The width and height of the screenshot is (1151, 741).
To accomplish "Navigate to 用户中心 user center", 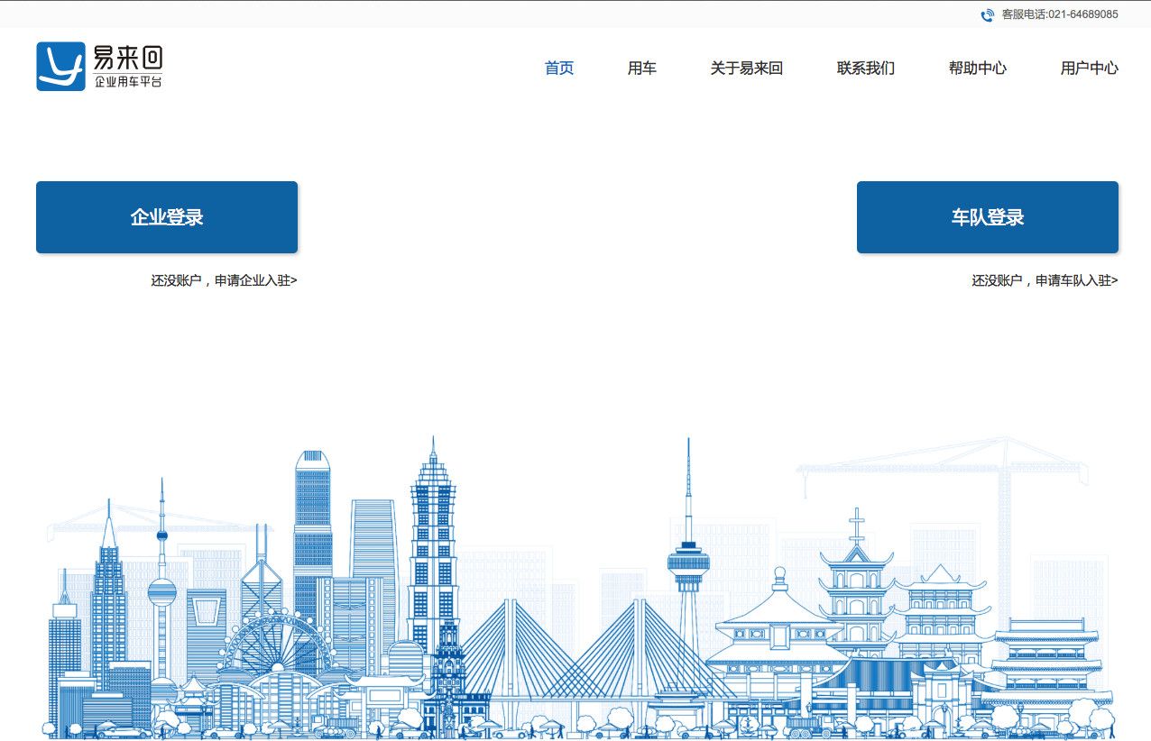I will pyautogui.click(x=1090, y=69).
